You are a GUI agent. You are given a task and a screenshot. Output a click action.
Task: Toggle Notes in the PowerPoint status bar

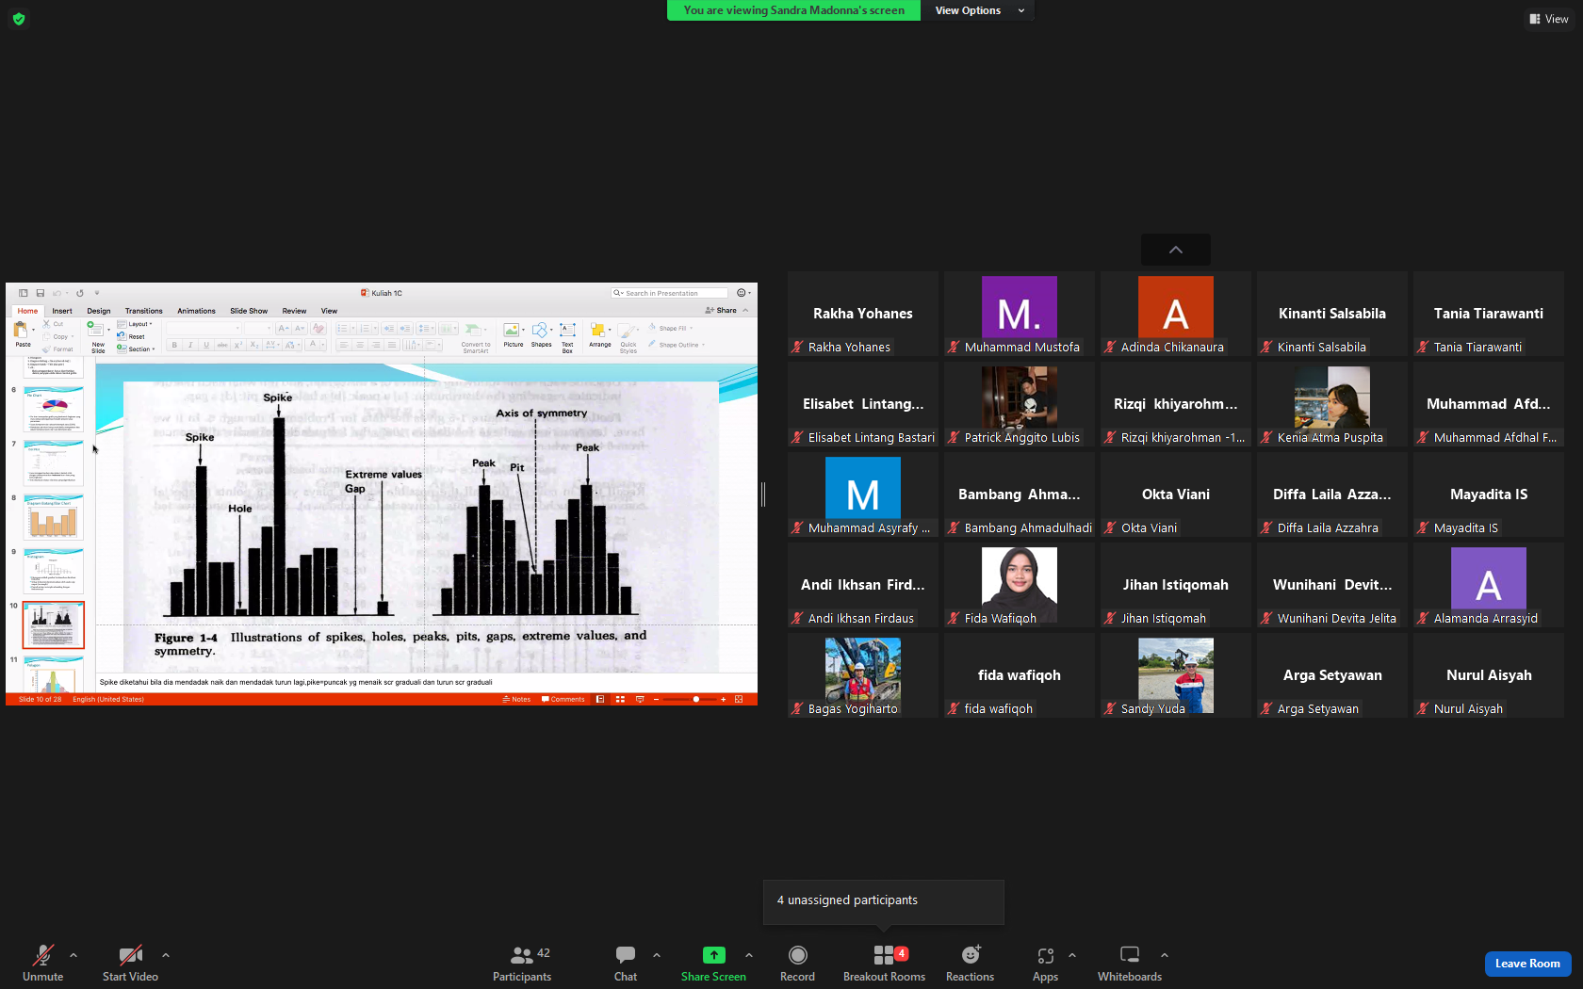516,699
